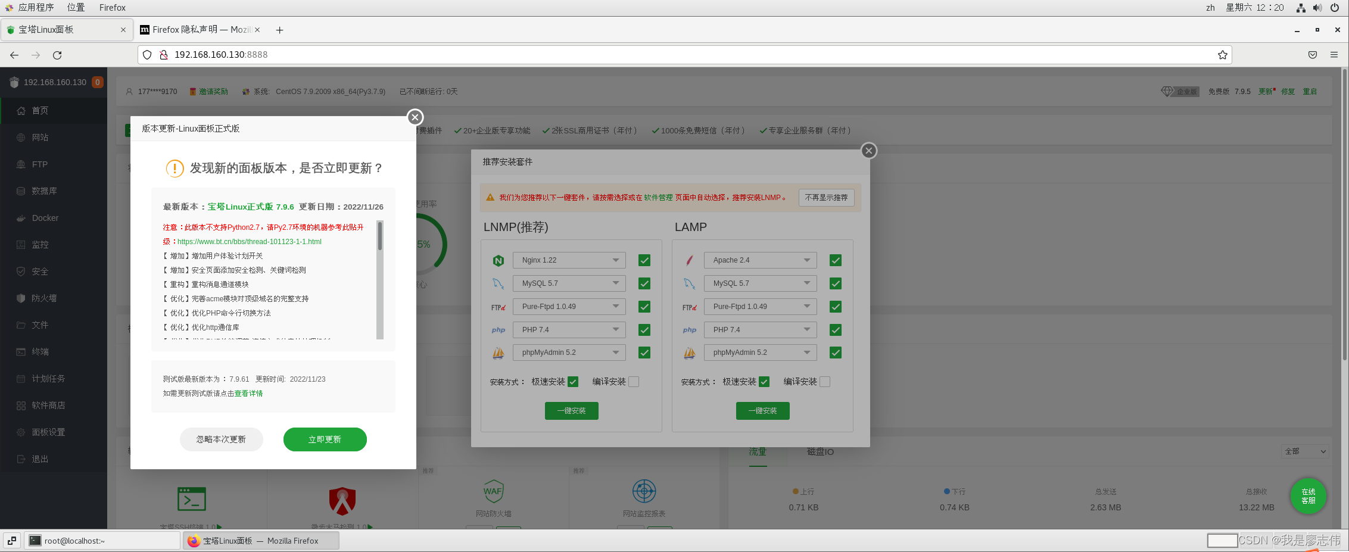Click the network status icon

[1301, 8]
